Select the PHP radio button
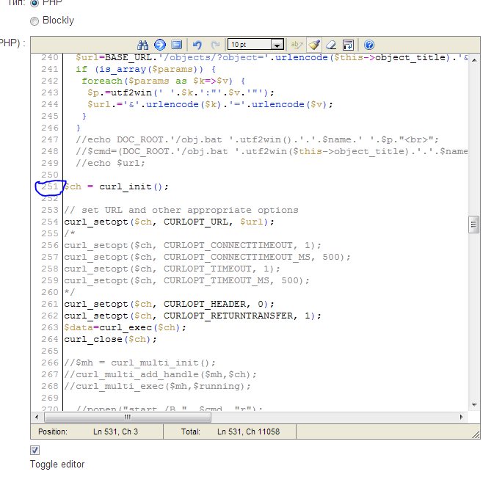 [34, 3]
